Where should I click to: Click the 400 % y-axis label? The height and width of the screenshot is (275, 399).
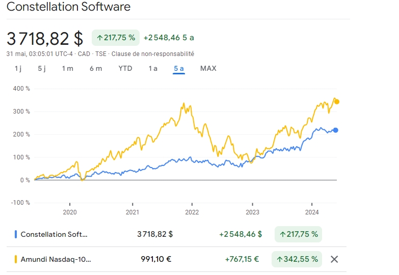21,89
